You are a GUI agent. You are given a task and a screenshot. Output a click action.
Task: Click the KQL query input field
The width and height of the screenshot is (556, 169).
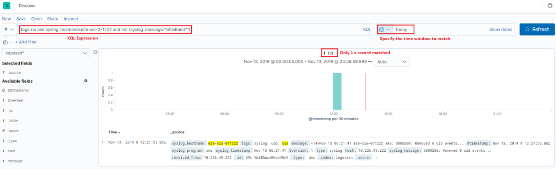coord(189,29)
